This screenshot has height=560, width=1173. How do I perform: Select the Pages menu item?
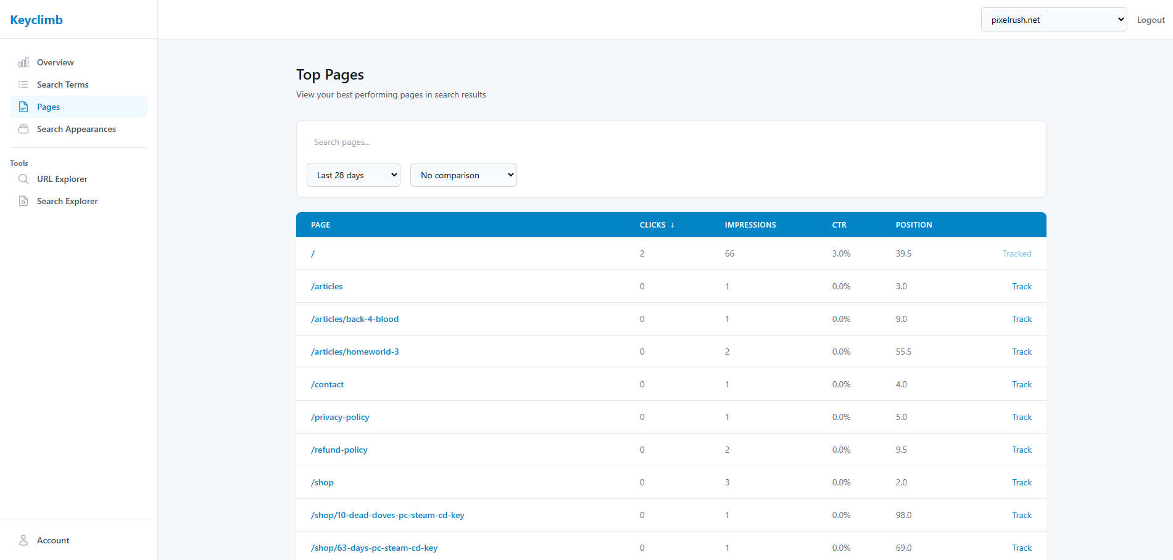click(x=78, y=107)
